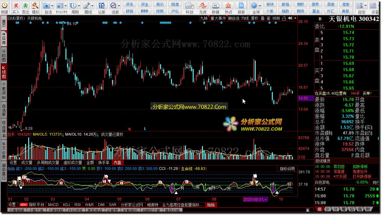
Task: Expand the 画线 drawing dropdown arrow
Action: click(x=92, y=6)
